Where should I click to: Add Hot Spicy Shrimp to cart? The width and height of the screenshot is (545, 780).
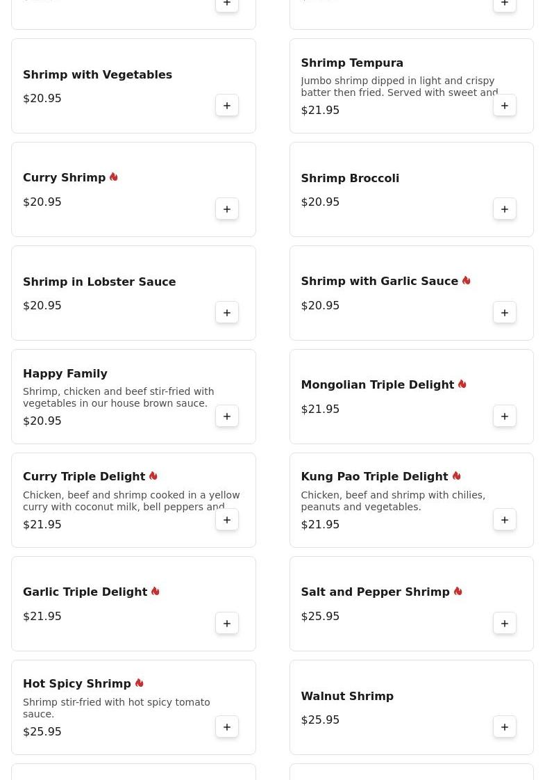tap(227, 727)
